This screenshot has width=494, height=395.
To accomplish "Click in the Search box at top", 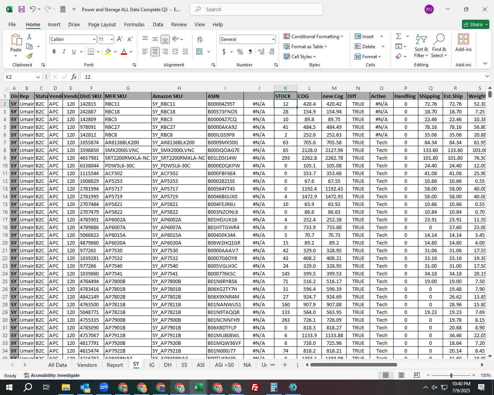I will coord(256,9).
